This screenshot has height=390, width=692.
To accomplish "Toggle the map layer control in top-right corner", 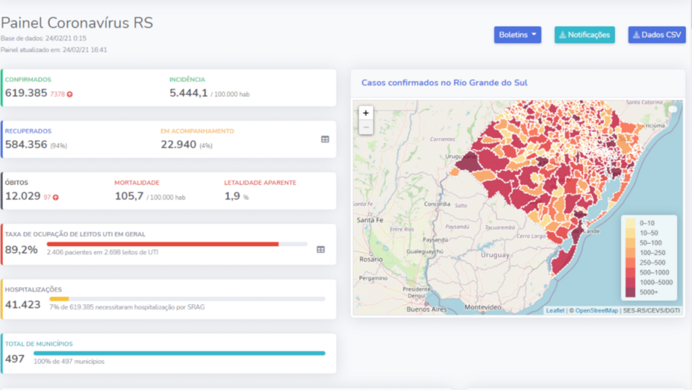I will pos(672,109).
